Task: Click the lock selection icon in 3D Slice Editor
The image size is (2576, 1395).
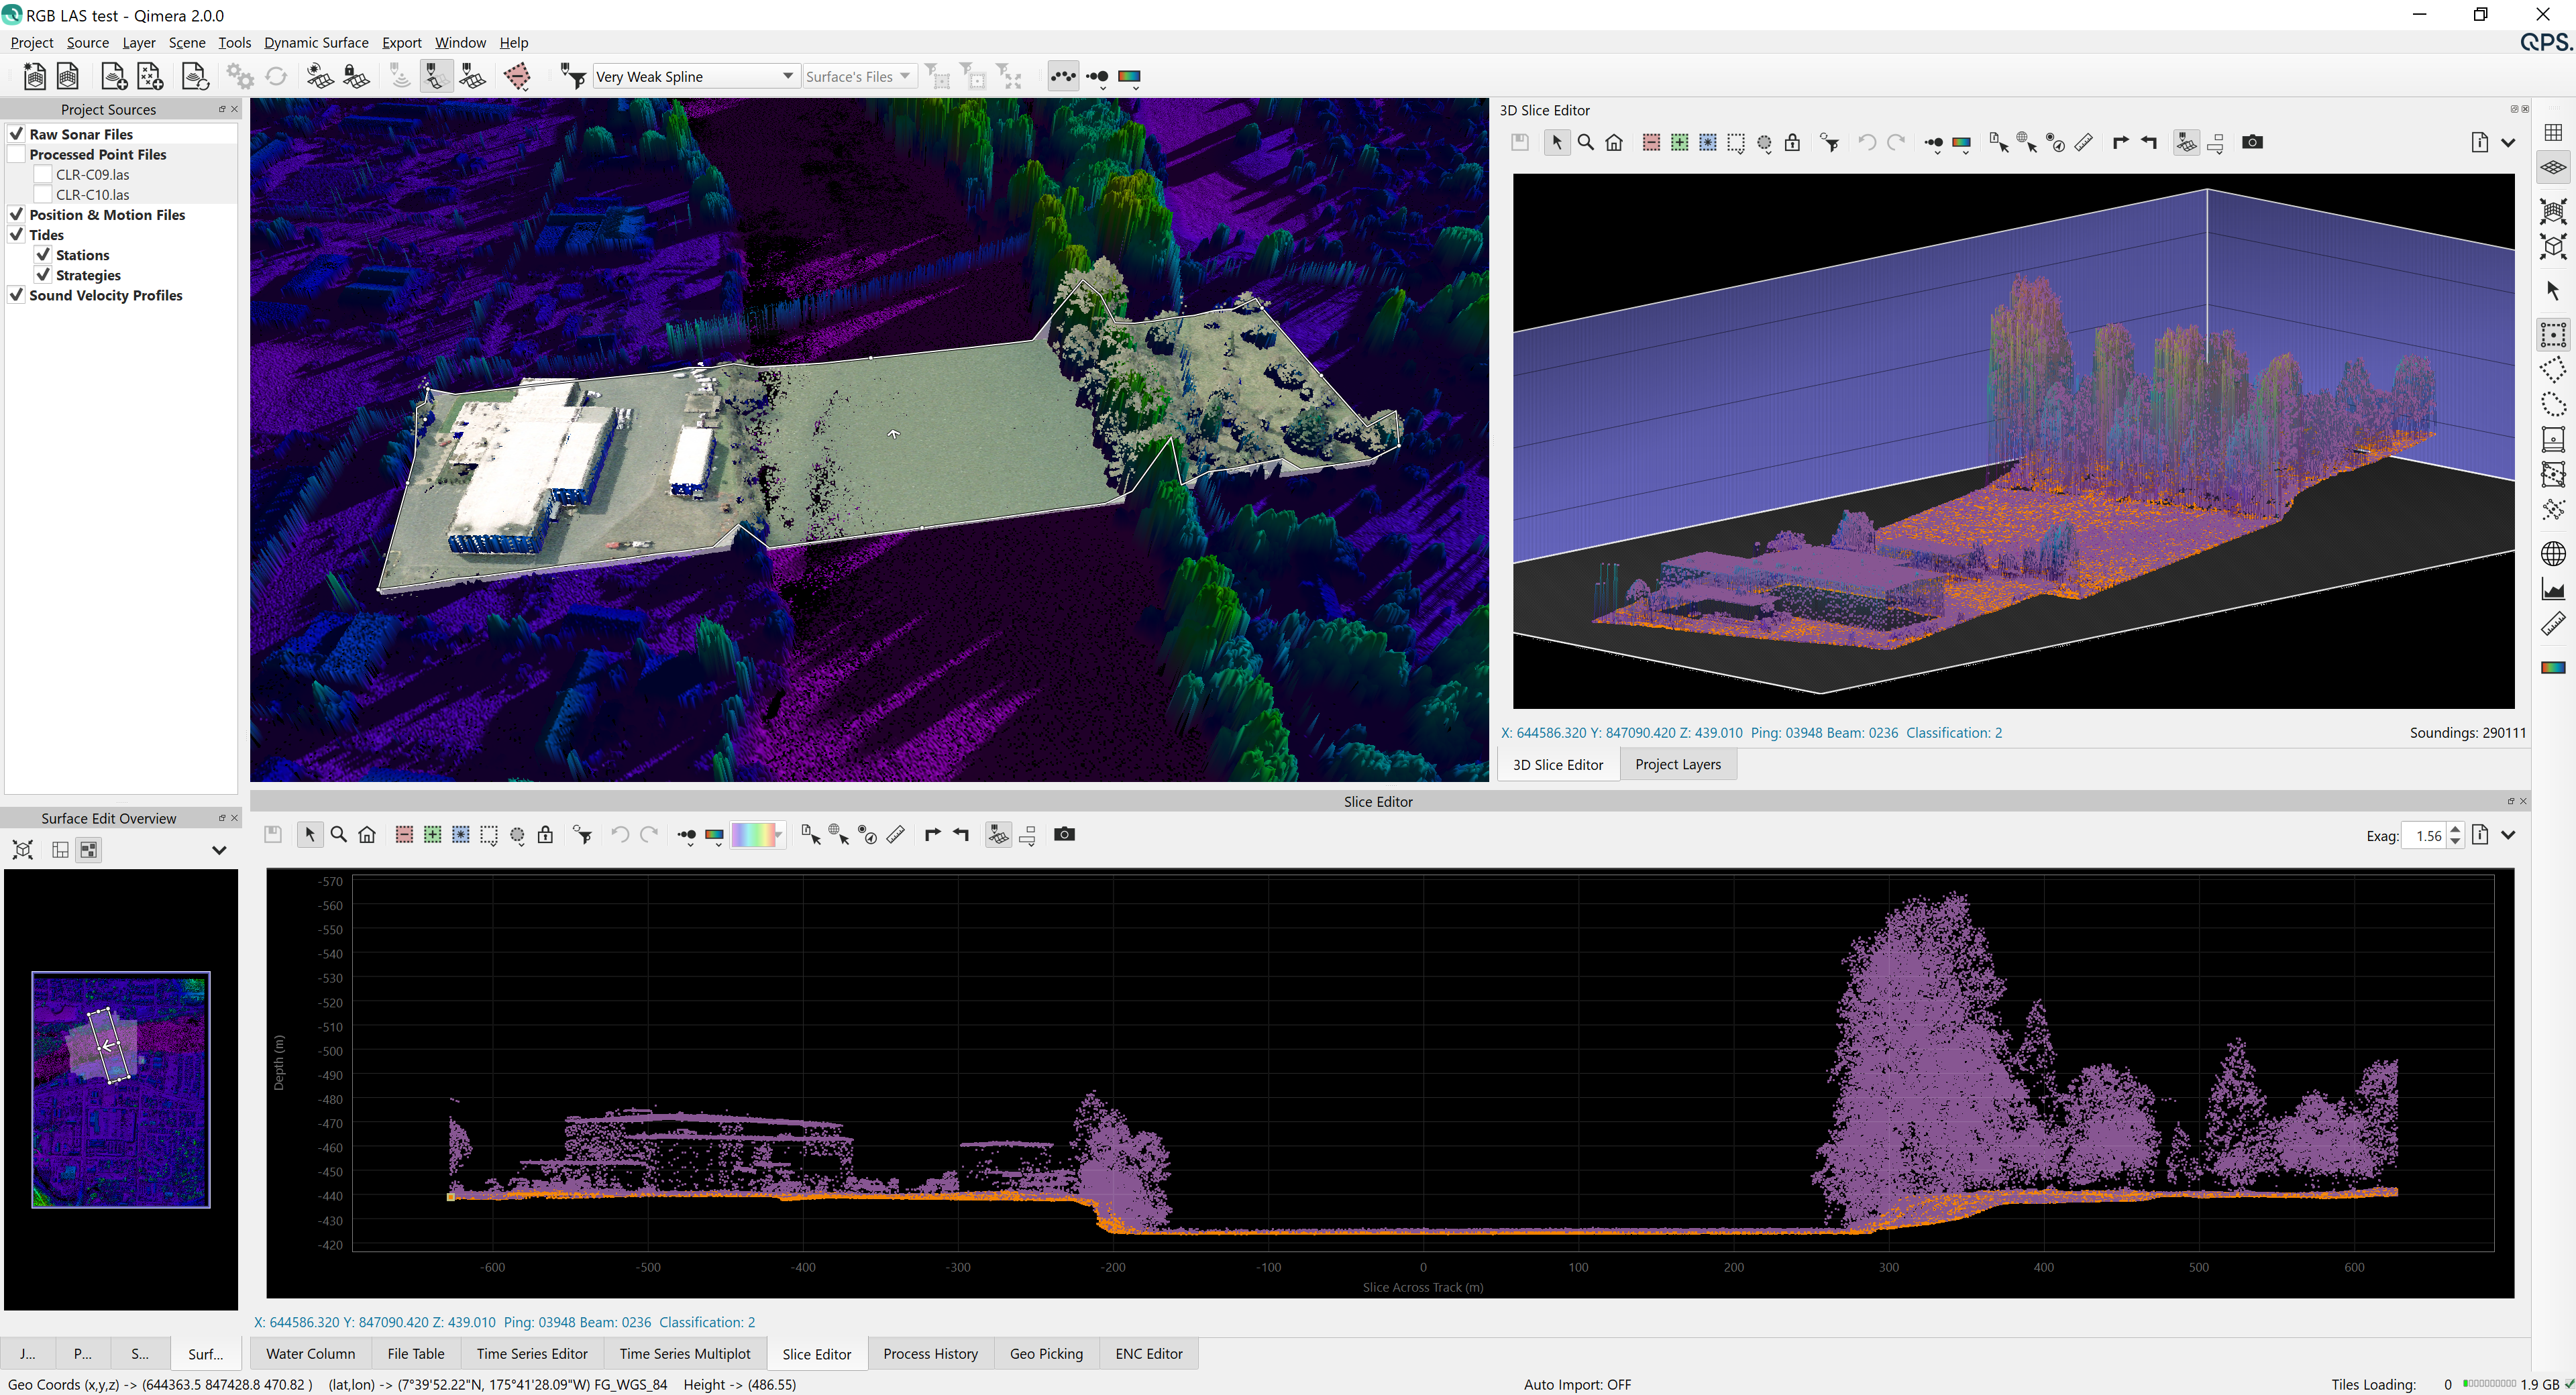Action: click(x=1792, y=142)
